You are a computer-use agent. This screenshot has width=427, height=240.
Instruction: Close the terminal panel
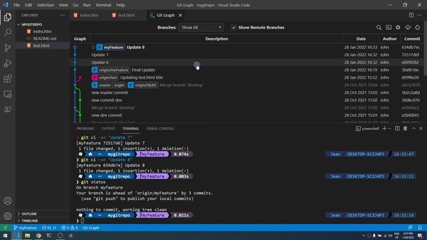coord(421,129)
